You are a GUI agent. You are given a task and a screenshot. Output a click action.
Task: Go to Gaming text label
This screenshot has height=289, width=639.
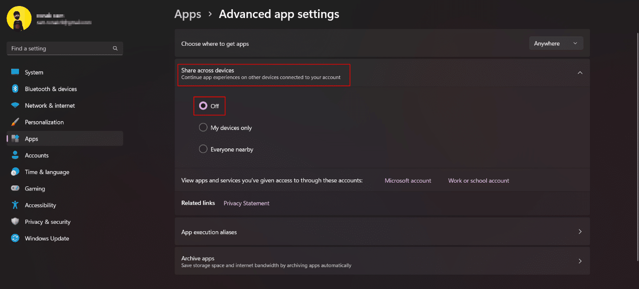[35, 189]
